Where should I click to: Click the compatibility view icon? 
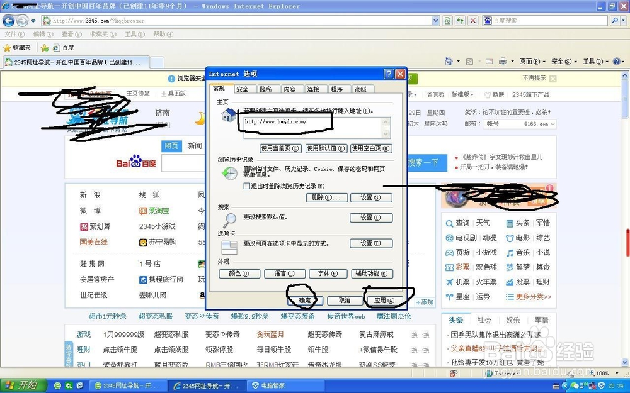point(447,21)
